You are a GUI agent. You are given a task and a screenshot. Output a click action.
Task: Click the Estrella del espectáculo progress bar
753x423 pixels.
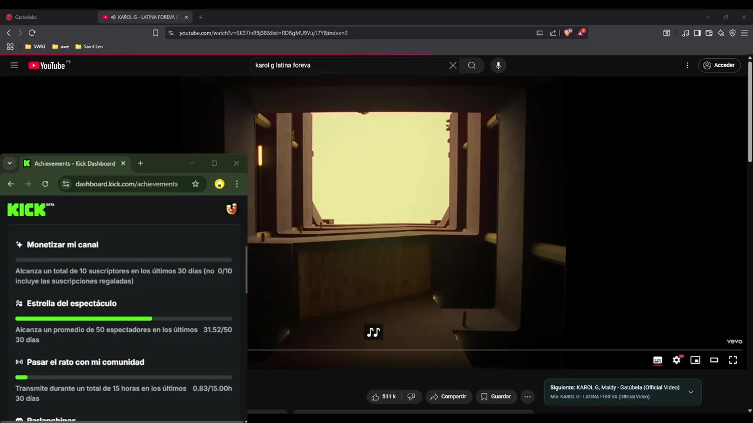click(124, 318)
